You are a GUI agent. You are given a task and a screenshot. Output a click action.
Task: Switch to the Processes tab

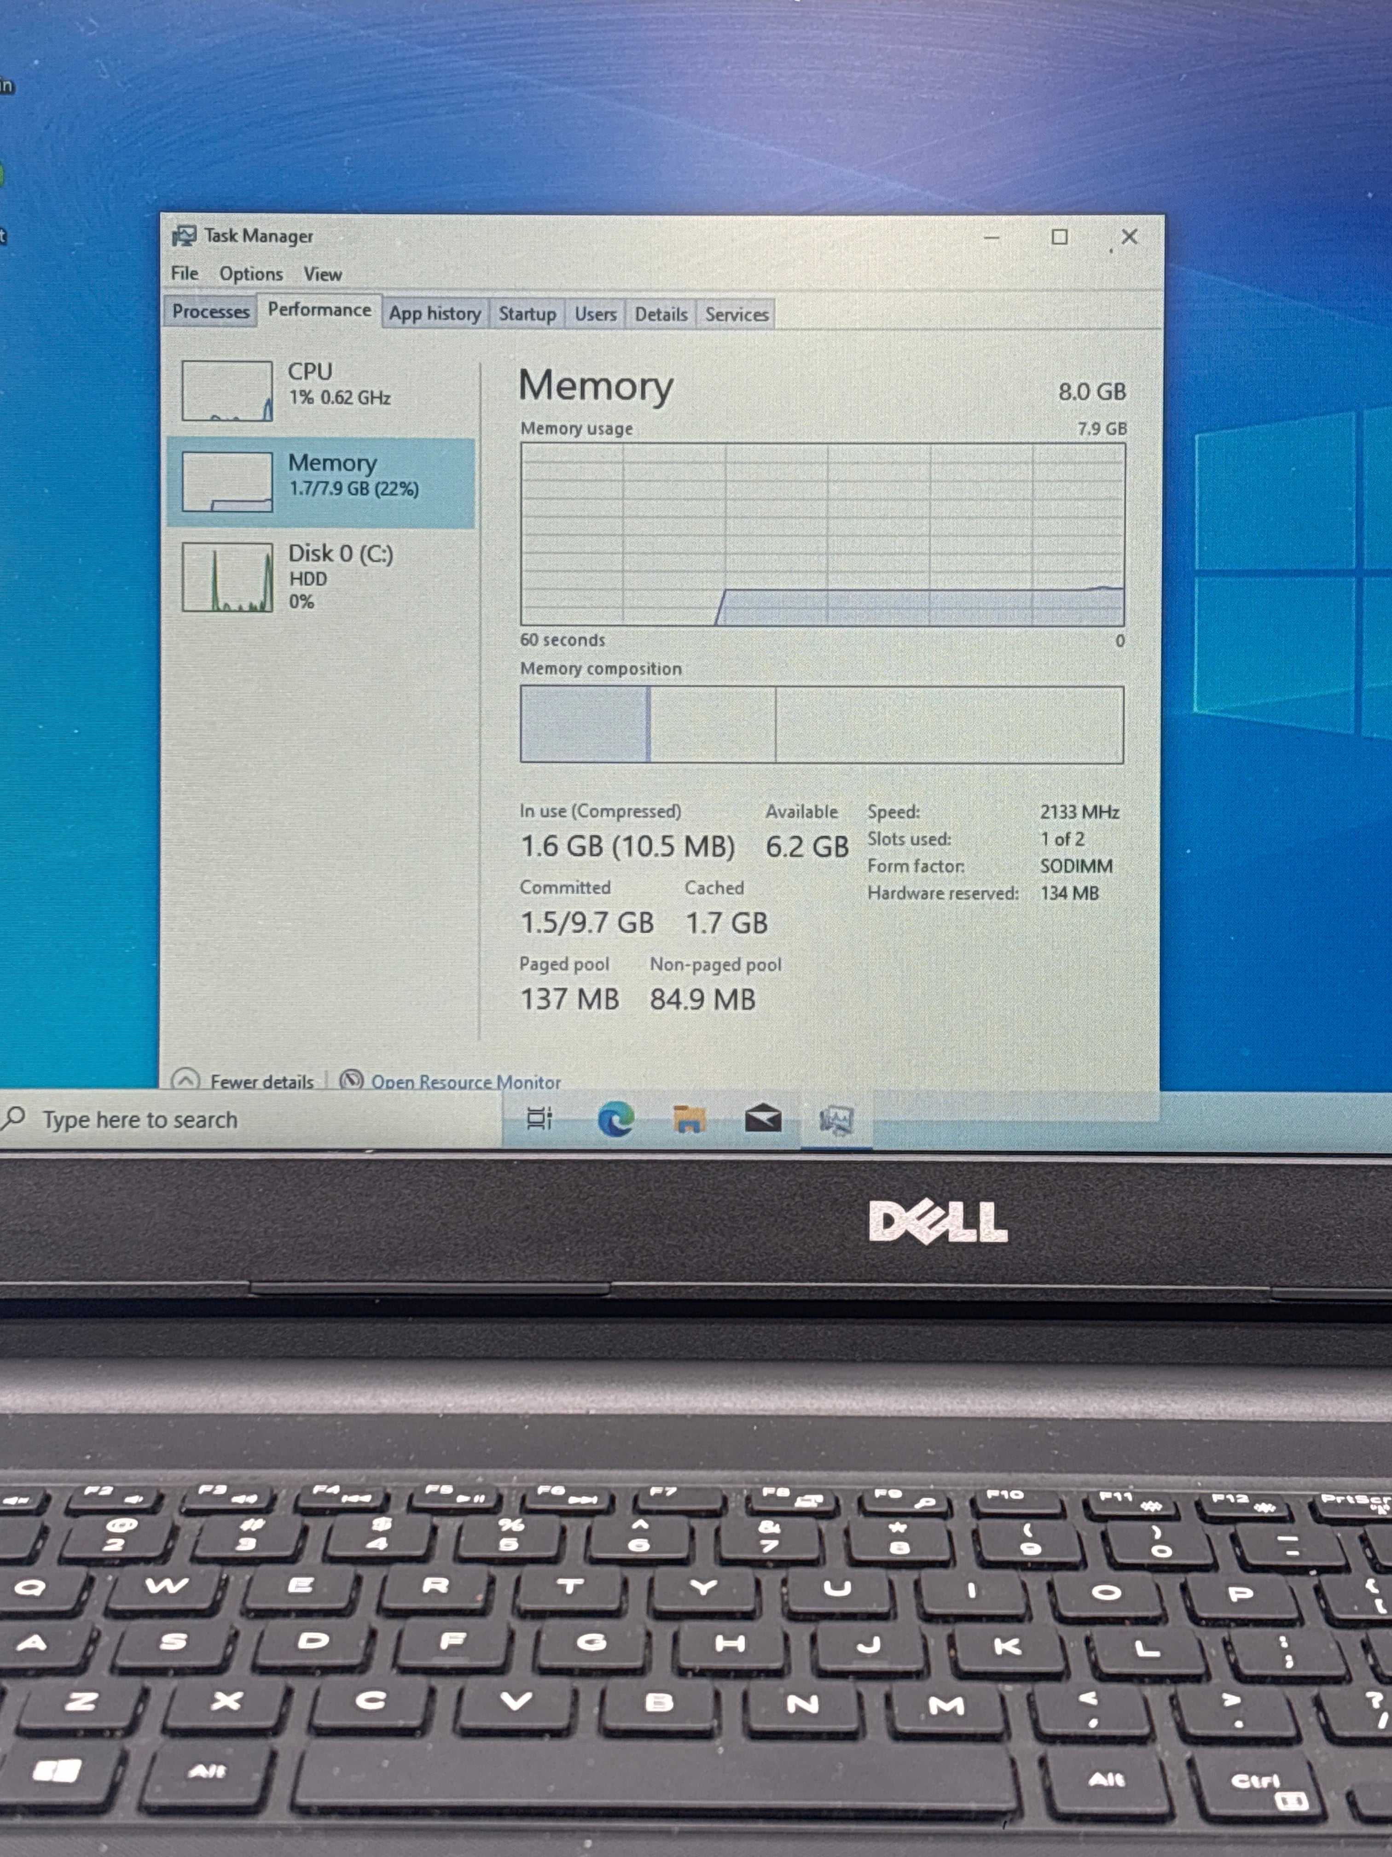pos(211,311)
